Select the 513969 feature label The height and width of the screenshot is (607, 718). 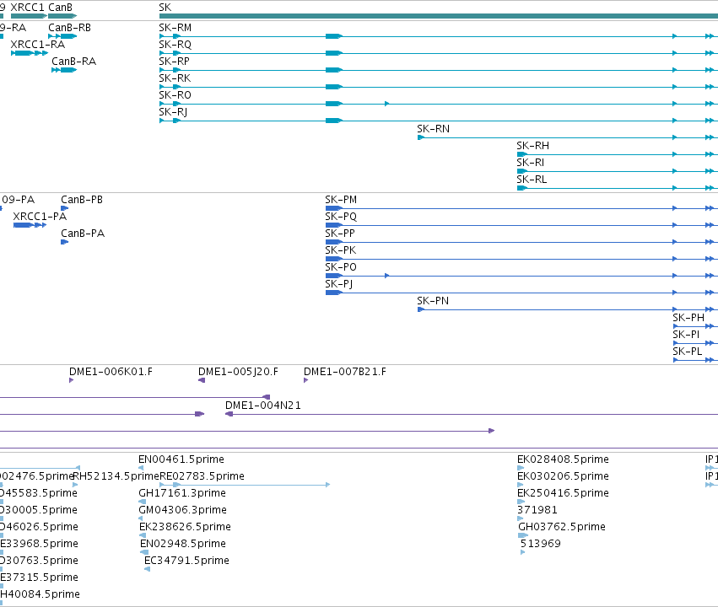click(x=540, y=544)
